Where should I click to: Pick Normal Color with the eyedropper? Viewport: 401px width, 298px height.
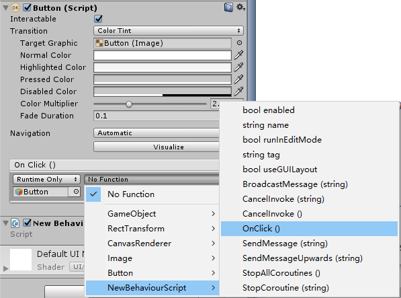pos(238,55)
